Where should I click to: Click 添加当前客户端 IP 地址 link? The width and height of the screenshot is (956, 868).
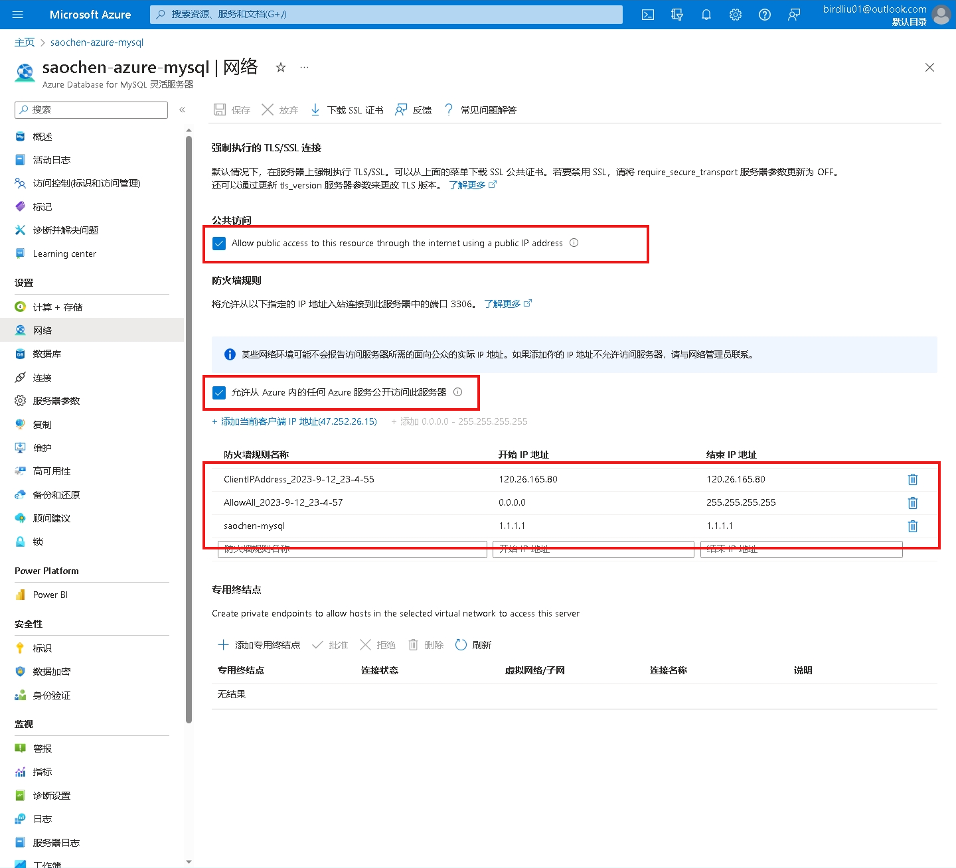click(x=294, y=421)
